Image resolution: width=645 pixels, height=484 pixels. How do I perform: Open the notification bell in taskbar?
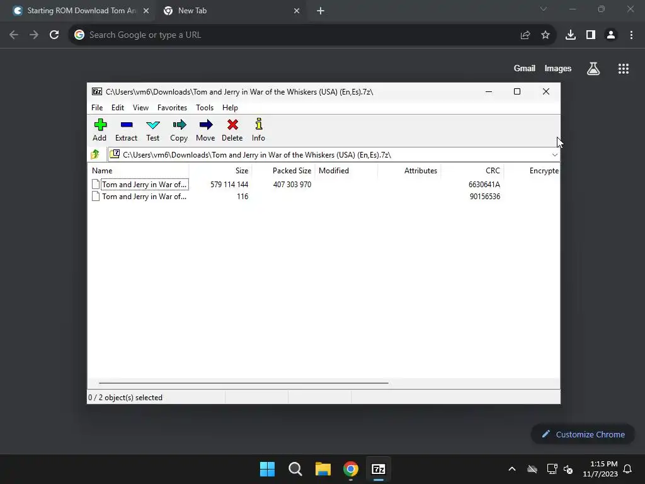(x=628, y=469)
